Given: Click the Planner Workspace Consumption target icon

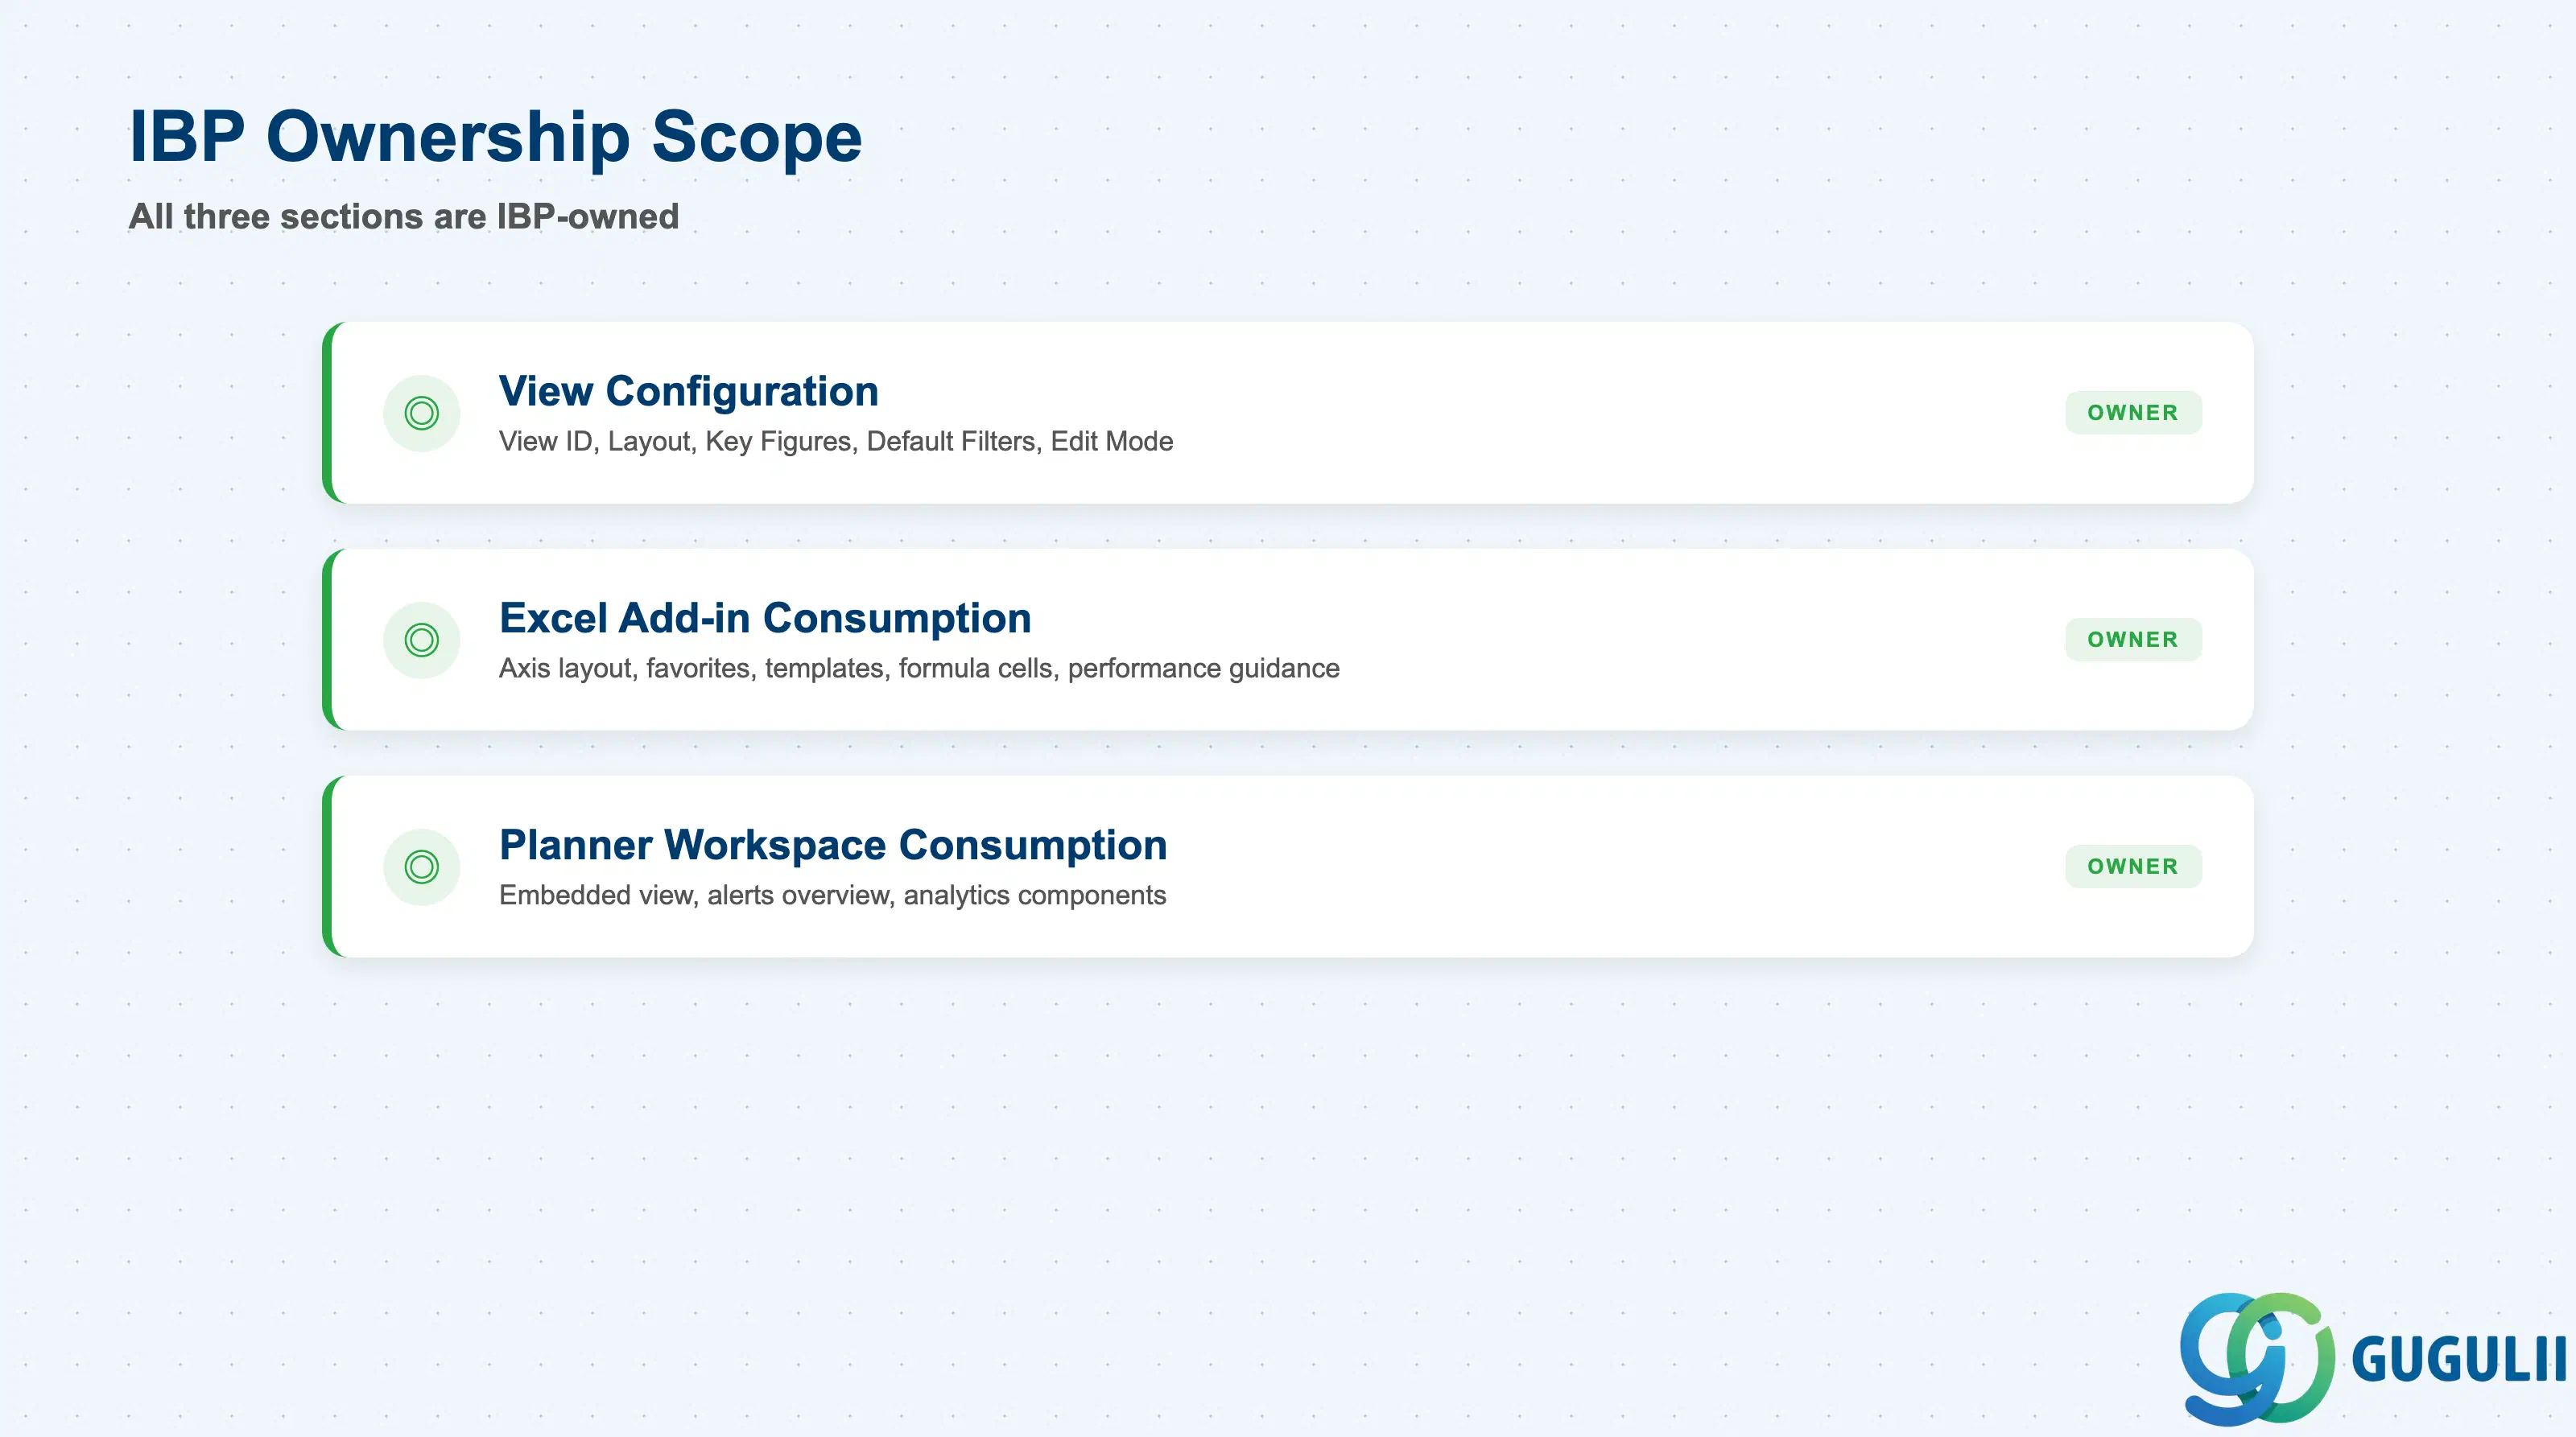Looking at the screenshot, I should click(x=421, y=867).
